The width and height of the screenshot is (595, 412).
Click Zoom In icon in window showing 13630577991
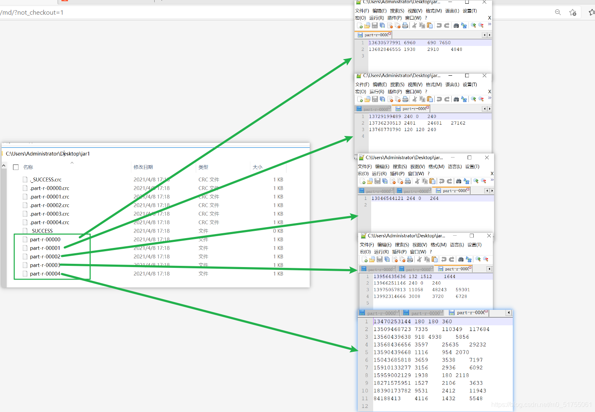coord(473,25)
